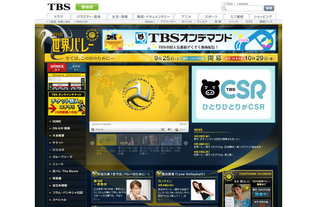Open the バラエティ・音楽 navigation tab
The width and height of the screenshot is (317, 207).
coord(88,17)
